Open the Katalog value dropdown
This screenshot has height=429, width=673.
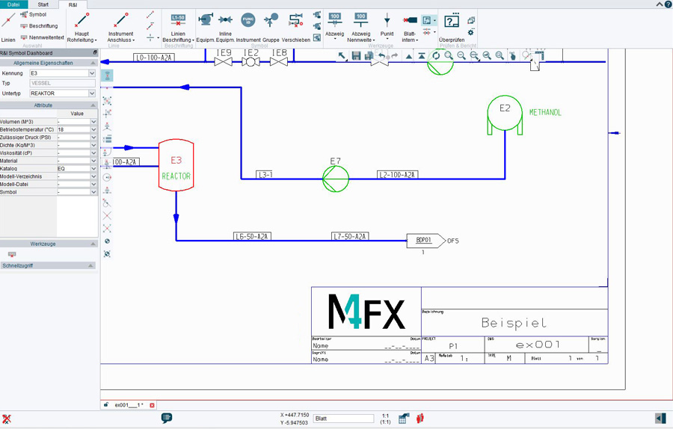(93, 169)
